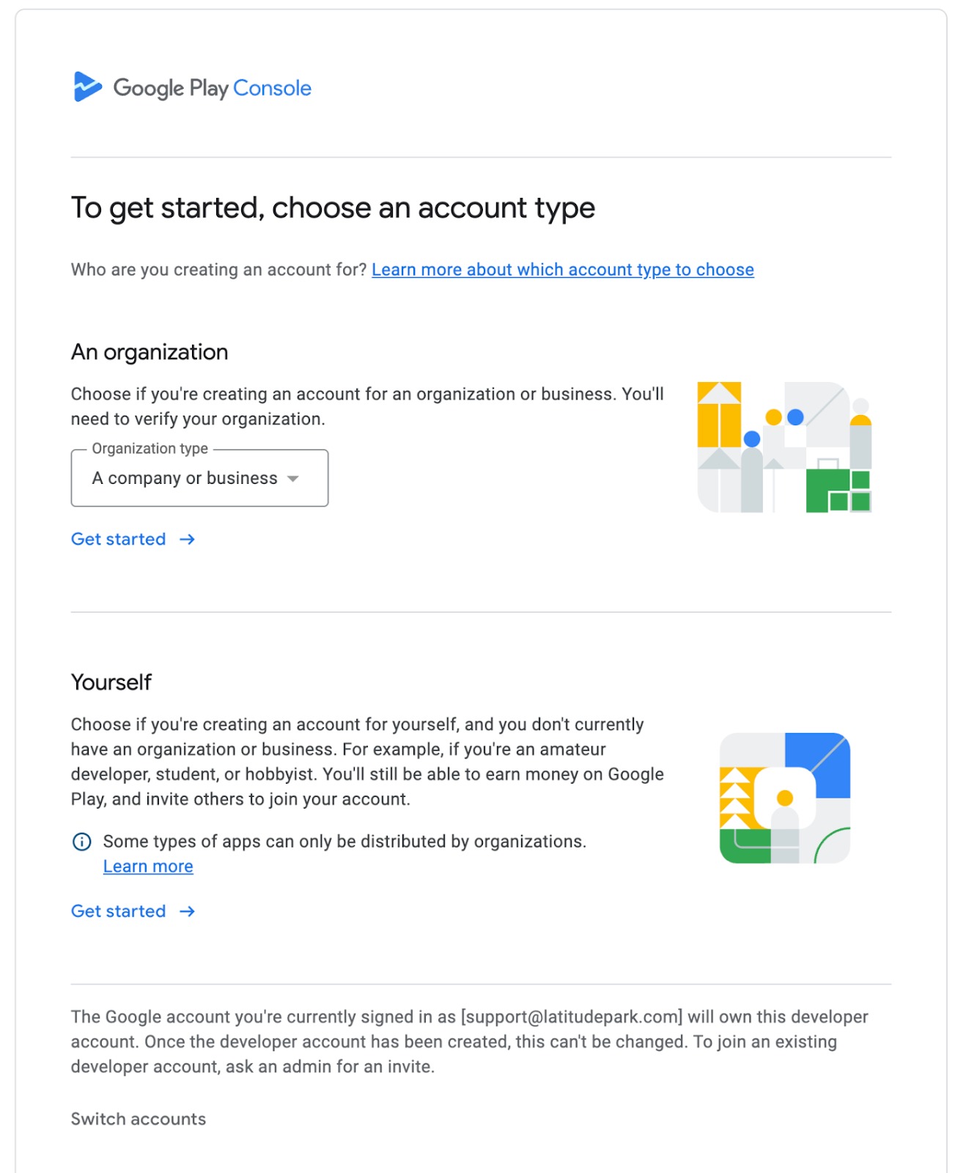Open Learn more about organization-only apps

point(148,867)
